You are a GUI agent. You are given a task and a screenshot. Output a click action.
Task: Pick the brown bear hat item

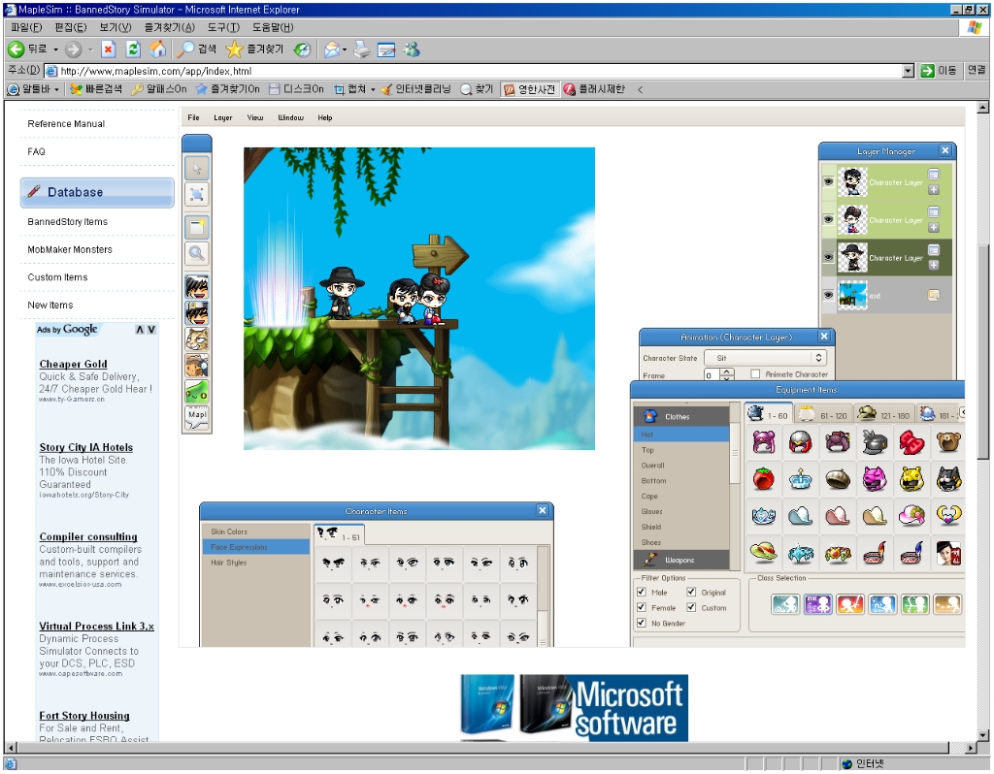tap(948, 442)
